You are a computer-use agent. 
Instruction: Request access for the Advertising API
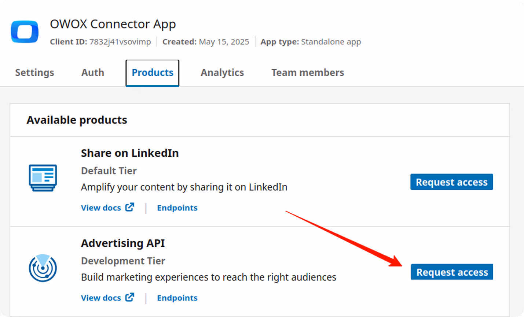pyautogui.click(x=451, y=272)
